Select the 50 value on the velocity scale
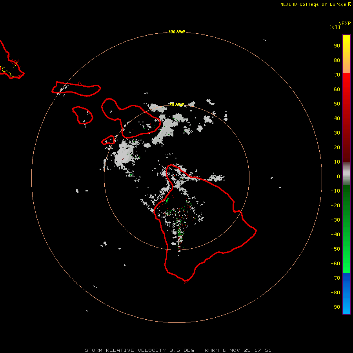 337,104
